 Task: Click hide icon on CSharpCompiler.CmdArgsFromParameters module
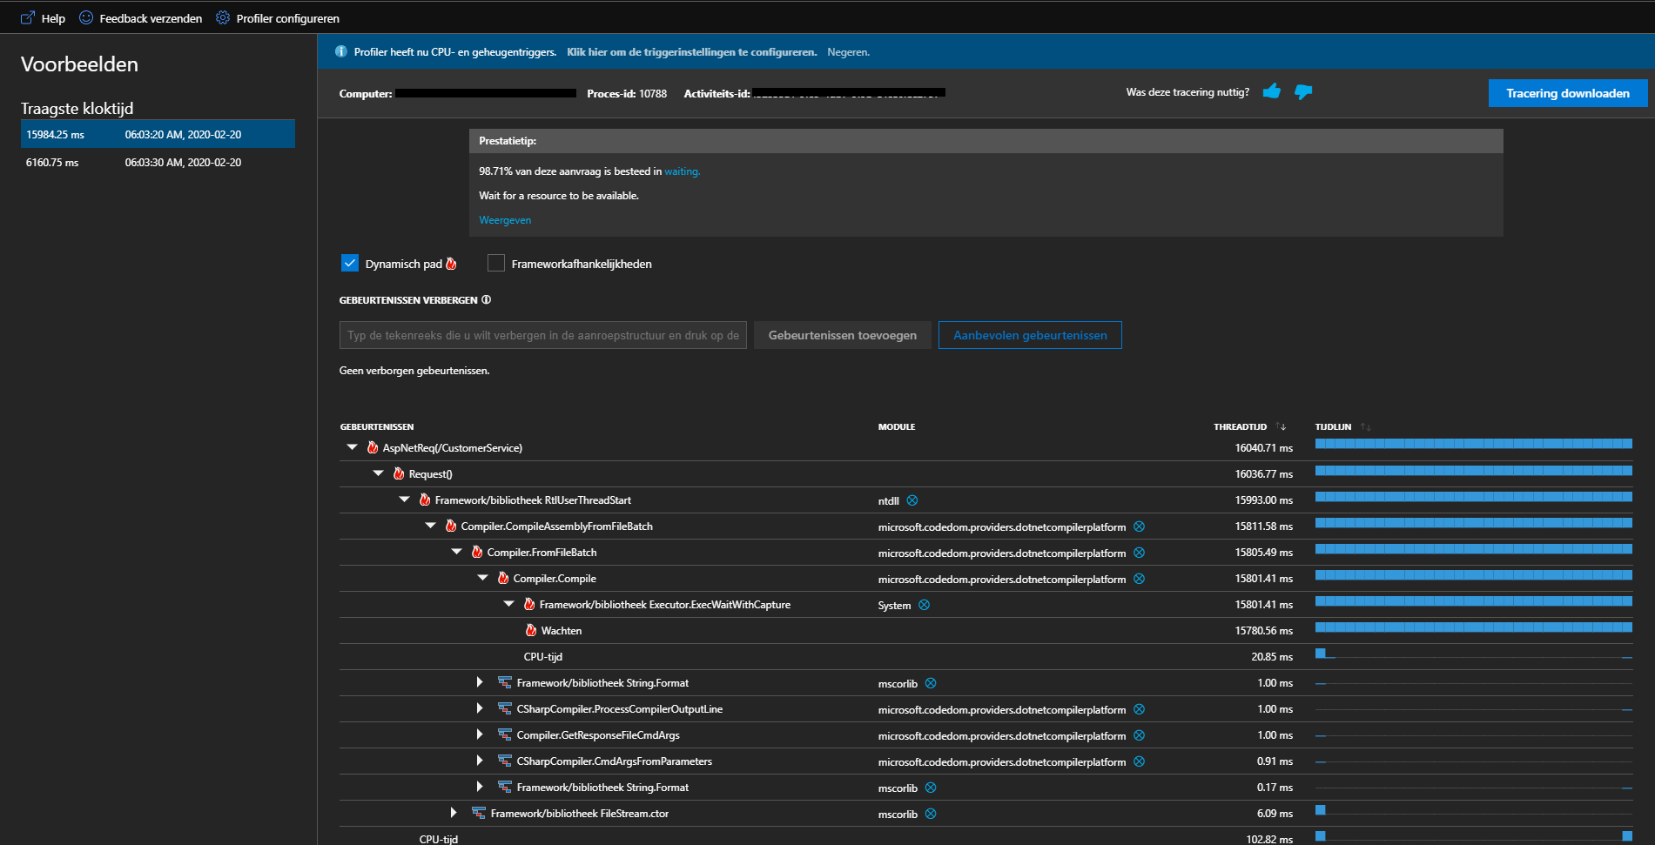[1140, 761]
